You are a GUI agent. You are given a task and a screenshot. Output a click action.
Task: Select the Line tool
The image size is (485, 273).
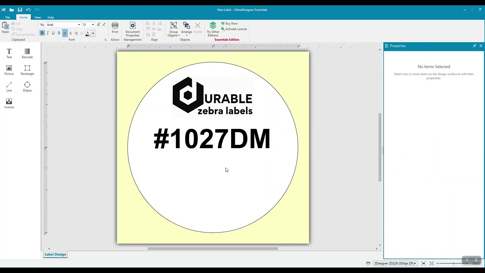(x=9, y=87)
